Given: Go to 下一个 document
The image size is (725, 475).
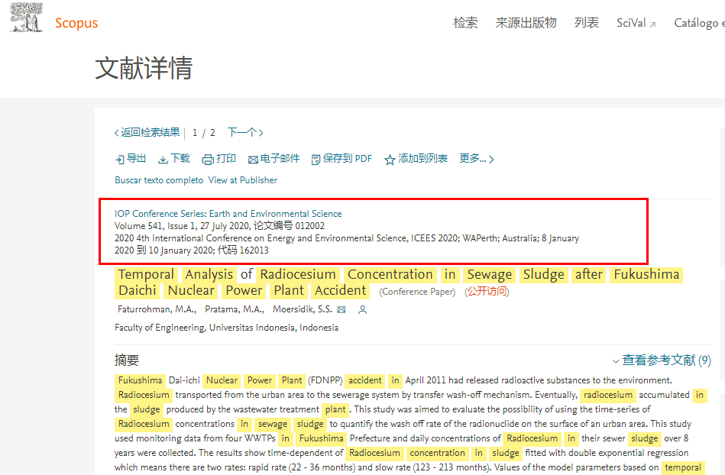Looking at the screenshot, I should tap(245, 133).
